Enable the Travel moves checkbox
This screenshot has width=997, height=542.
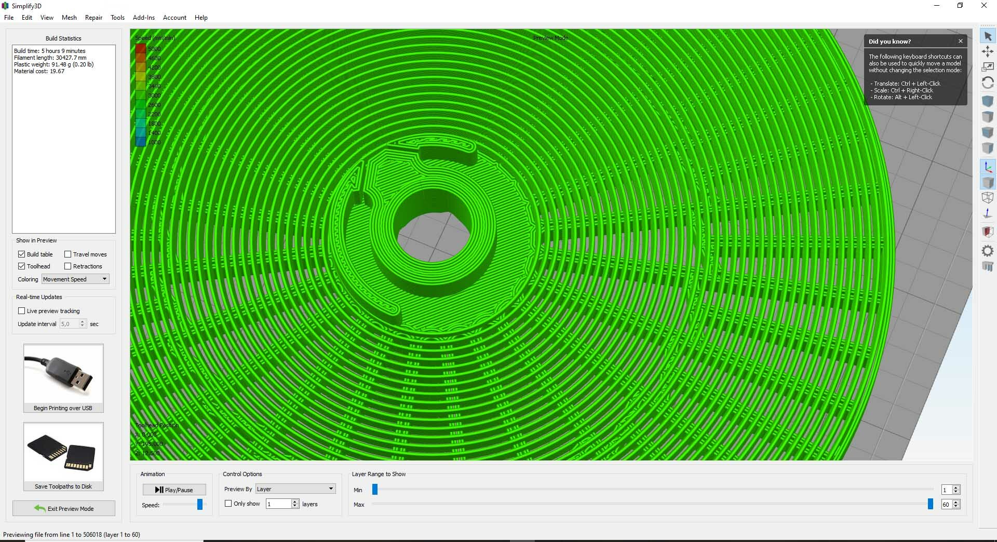pyautogui.click(x=68, y=254)
